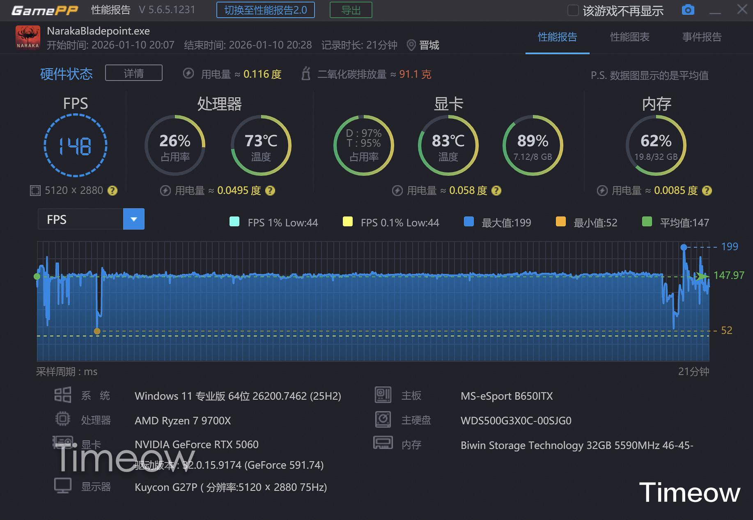753x520 pixels.
Task: Click the 26% CPU usage gauge
Action: pyautogui.click(x=175, y=145)
